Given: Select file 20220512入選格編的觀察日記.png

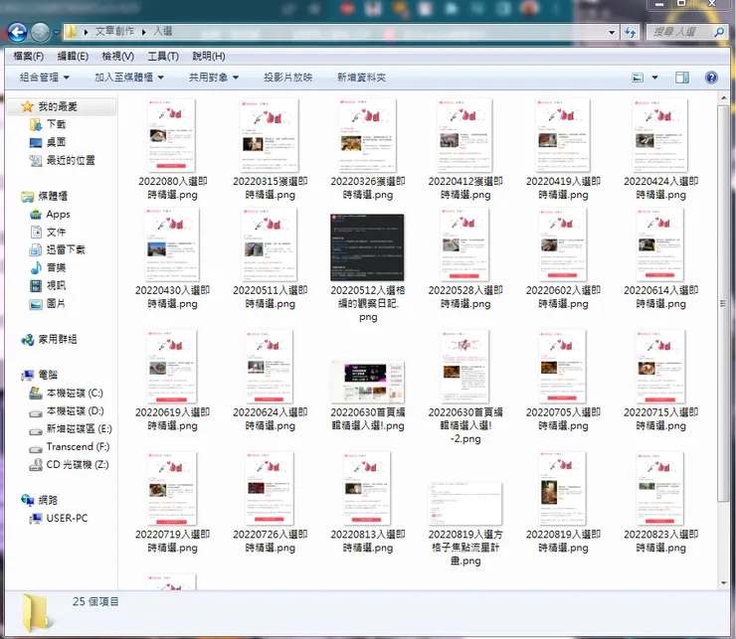Looking at the screenshot, I should [x=368, y=247].
